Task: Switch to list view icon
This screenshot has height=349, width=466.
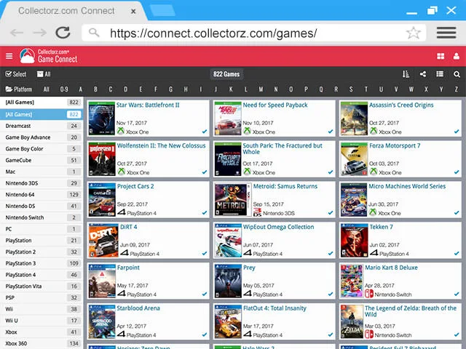Action: 440,74
